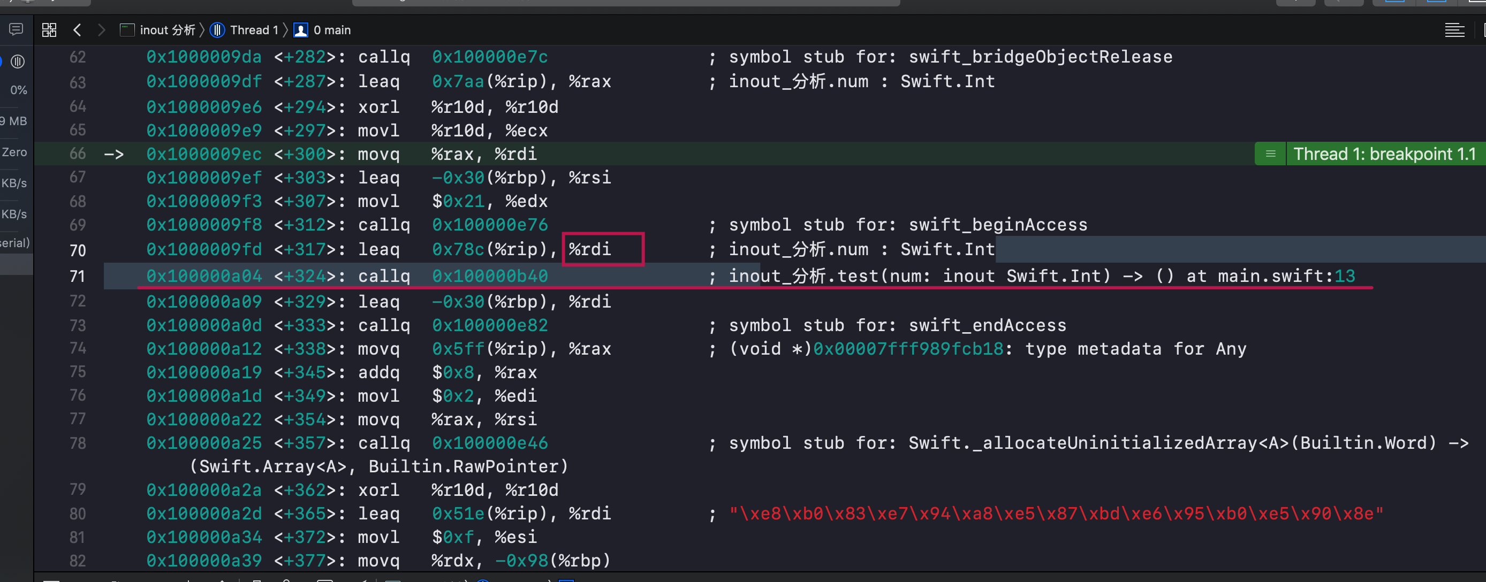This screenshot has width=1486, height=582.
Task: Select the 0% CPU gauge
Action: pyautogui.click(x=18, y=90)
